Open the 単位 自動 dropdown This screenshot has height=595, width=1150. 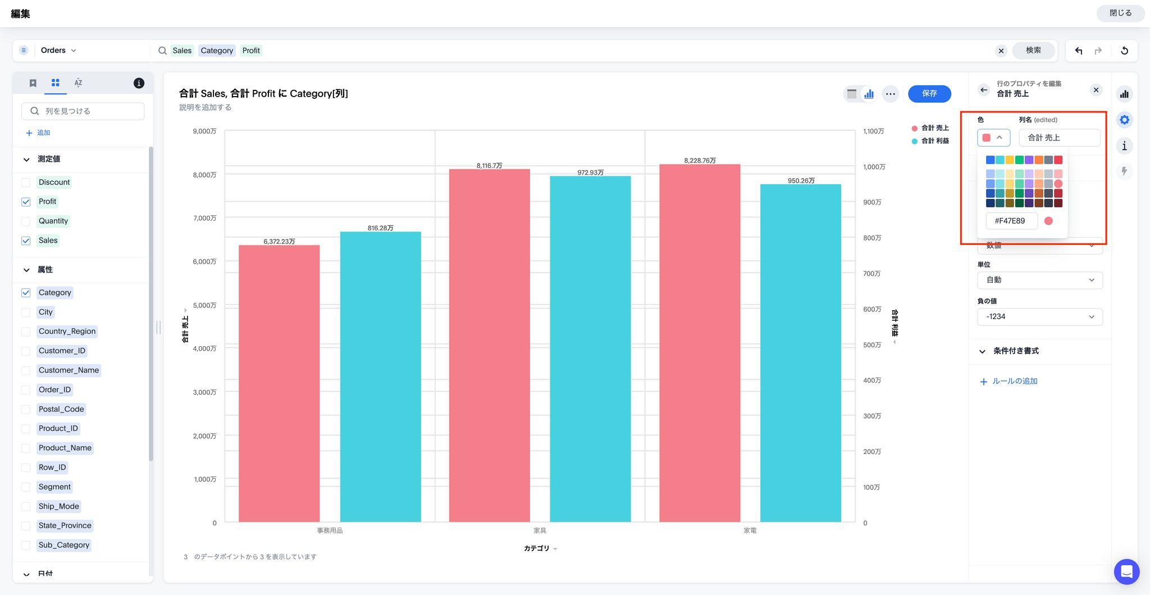click(1040, 280)
